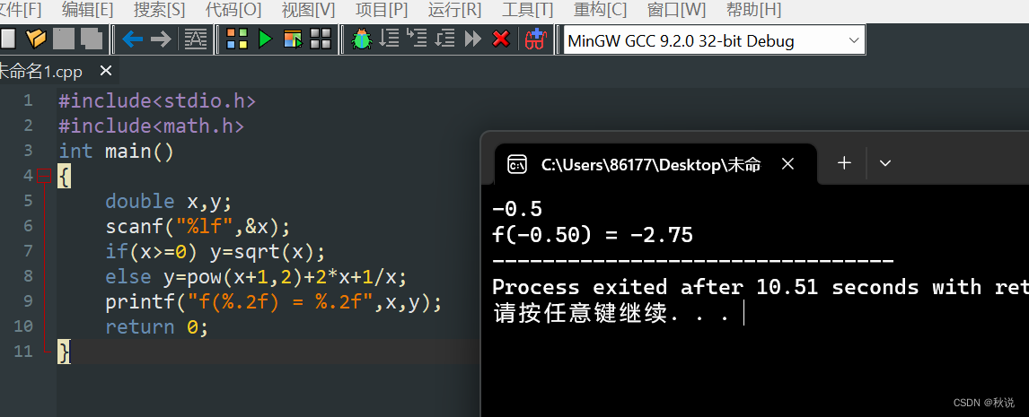The height and width of the screenshot is (417, 1029).
Task: Open the compiler set dropdown MinGW GCC 9.2.0
Action: pyautogui.click(x=714, y=40)
